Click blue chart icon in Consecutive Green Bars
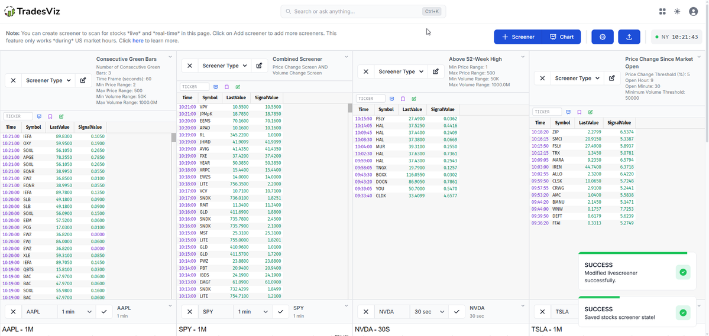The width and height of the screenshot is (709, 336). pos(40,116)
